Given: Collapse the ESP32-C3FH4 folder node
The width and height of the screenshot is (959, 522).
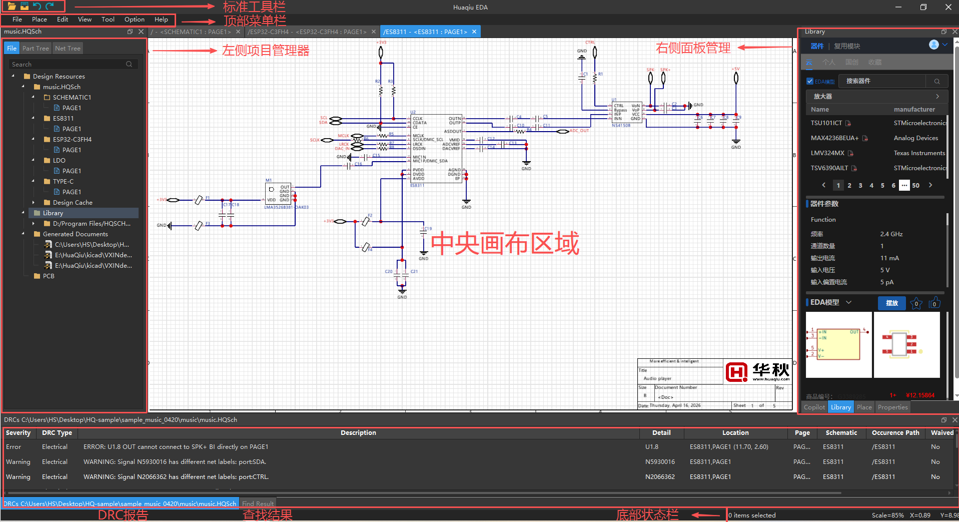Looking at the screenshot, I should pyautogui.click(x=33, y=140).
